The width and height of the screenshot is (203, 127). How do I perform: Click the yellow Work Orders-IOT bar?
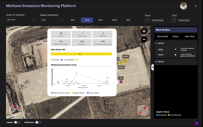[81, 54]
